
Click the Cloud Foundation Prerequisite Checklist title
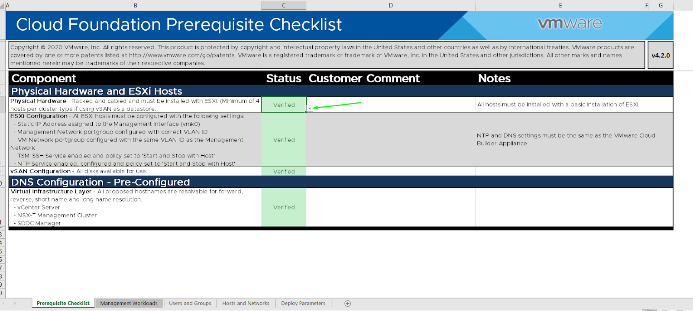tap(179, 25)
